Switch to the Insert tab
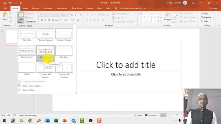Screen dimensions: 221x124 click(x=25, y=8)
